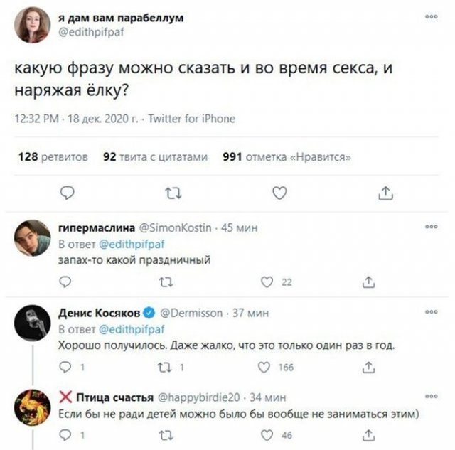Screen dimensions: 455x450
Task: Open more options menu on main tweet
Action: (432, 15)
